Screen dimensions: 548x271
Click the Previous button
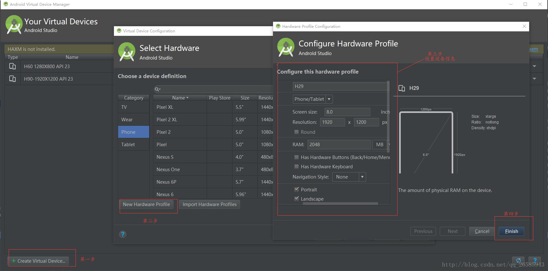click(x=423, y=231)
